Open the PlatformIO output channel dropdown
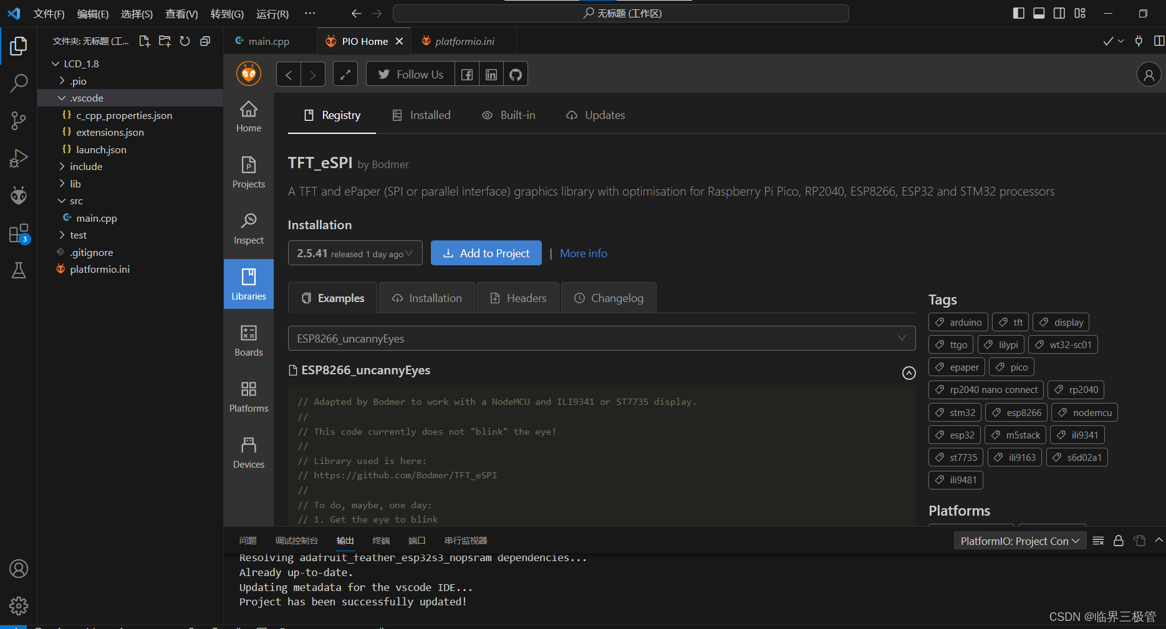This screenshot has width=1166, height=629. click(x=1020, y=541)
